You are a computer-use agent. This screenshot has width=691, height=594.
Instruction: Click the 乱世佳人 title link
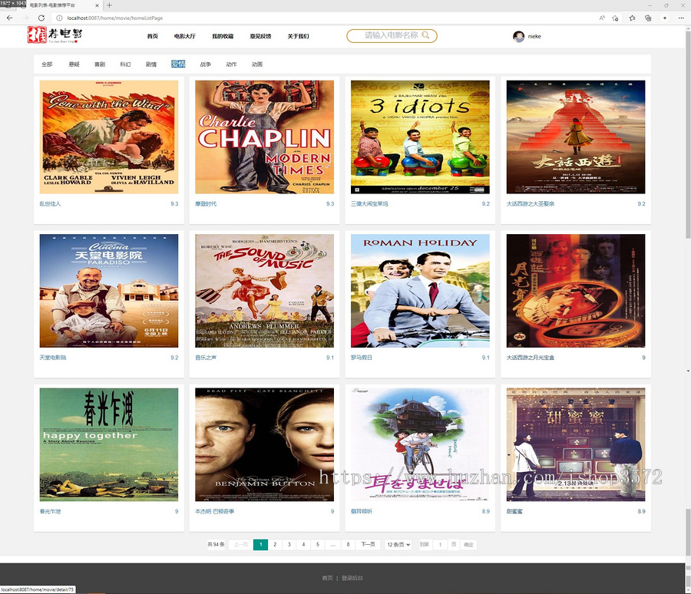point(50,204)
